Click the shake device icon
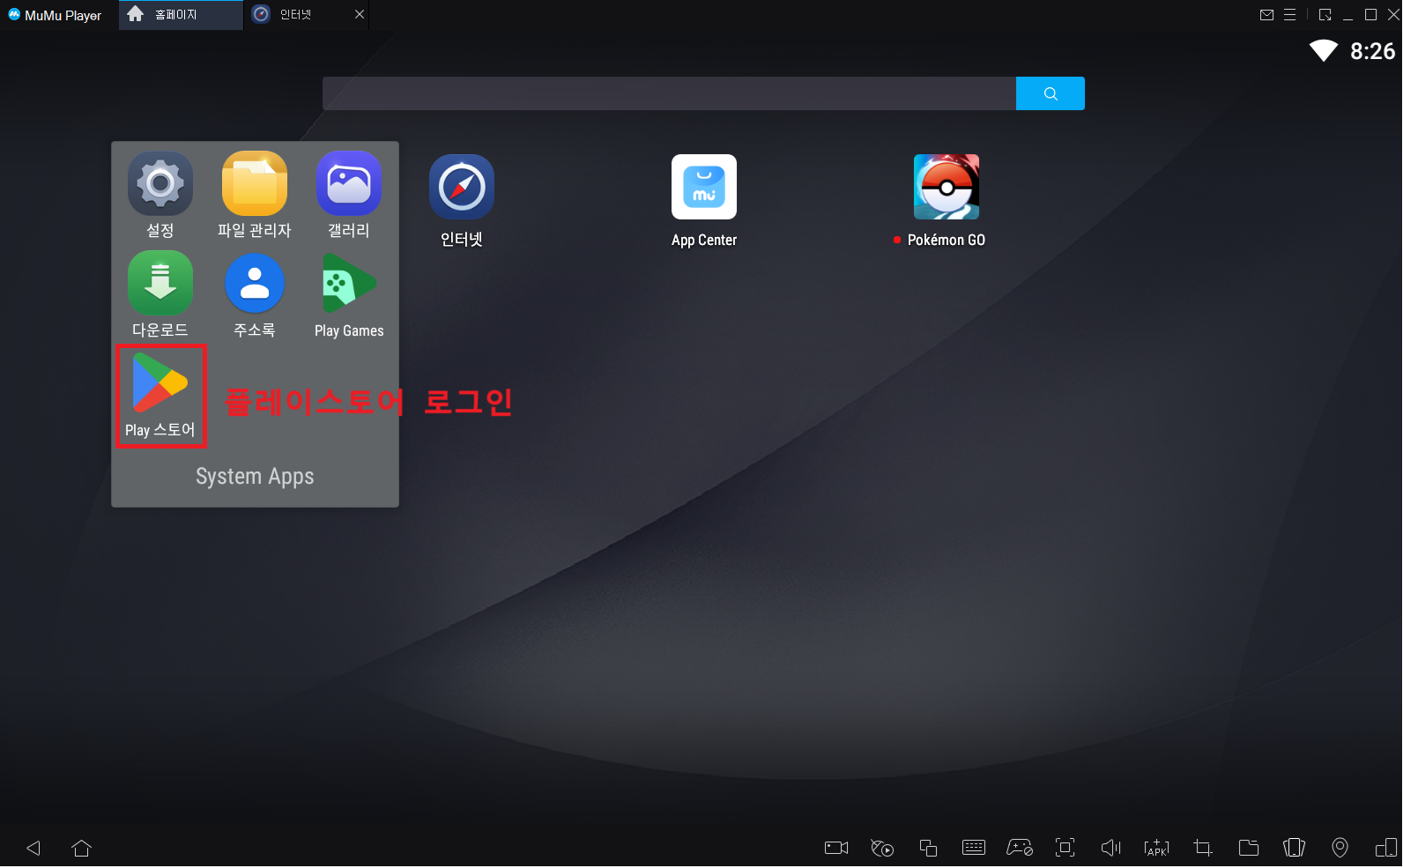1403x868 pixels. tap(1295, 848)
